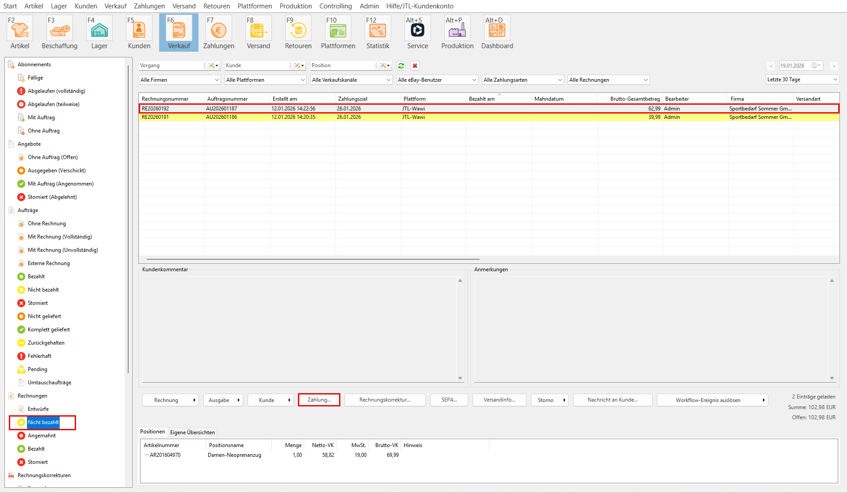847x493 pixels.
Task: Click the Vorgang search field
Action: [x=171, y=65]
